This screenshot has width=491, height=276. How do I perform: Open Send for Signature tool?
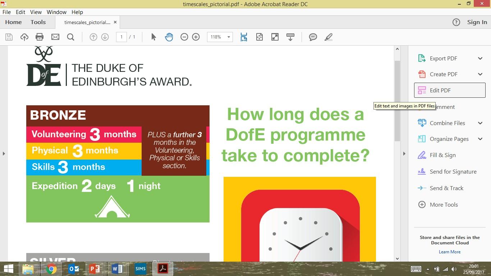click(453, 171)
